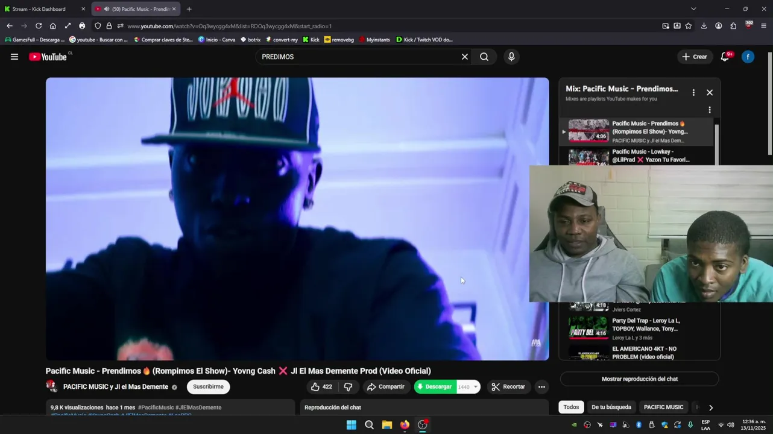Open GamesFull bookmark
Image resolution: width=773 pixels, height=434 pixels.
point(34,40)
